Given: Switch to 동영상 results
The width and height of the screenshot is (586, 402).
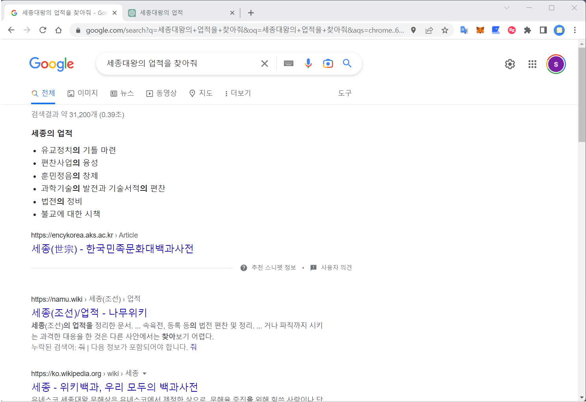Looking at the screenshot, I should (x=161, y=93).
